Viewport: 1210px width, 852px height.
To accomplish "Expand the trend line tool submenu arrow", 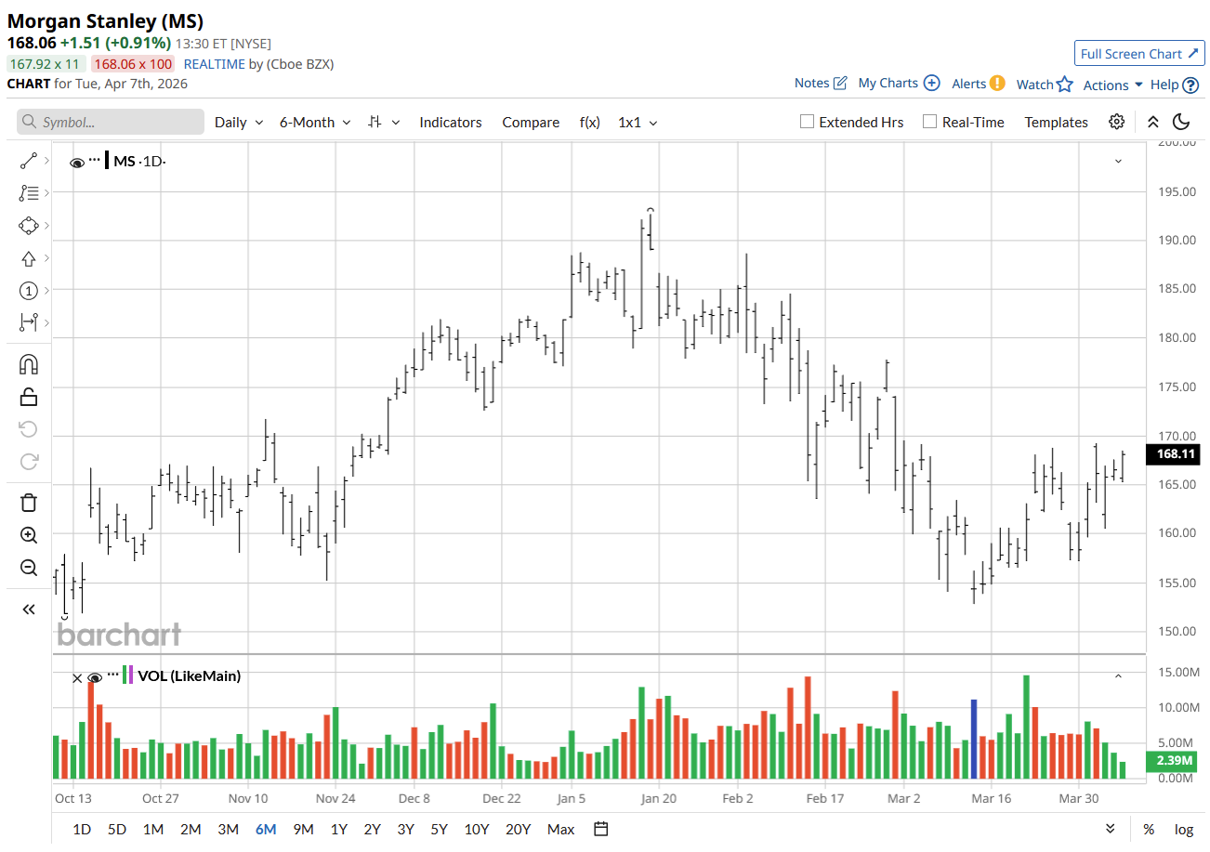I will [46, 161].
